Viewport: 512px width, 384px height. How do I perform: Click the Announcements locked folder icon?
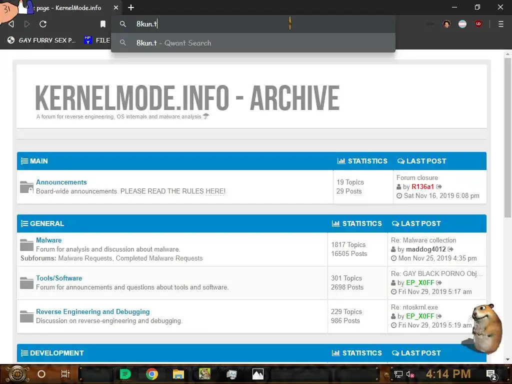pos(26,187)
